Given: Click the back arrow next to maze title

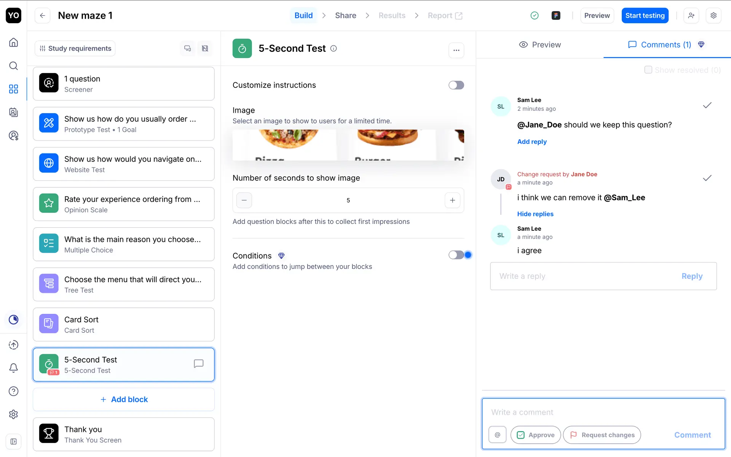Looking at the screenshot, I should 42,16.
